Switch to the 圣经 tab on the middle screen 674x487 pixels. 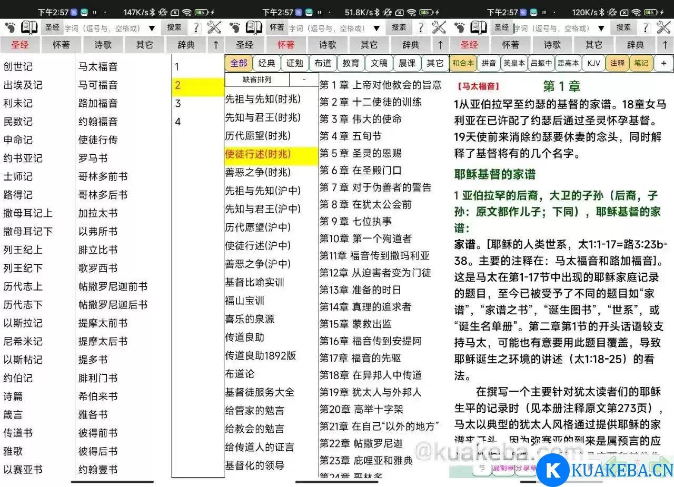[245, 45]
